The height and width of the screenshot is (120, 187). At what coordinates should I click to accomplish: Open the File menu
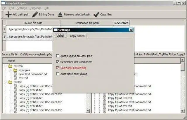[4, 8]
